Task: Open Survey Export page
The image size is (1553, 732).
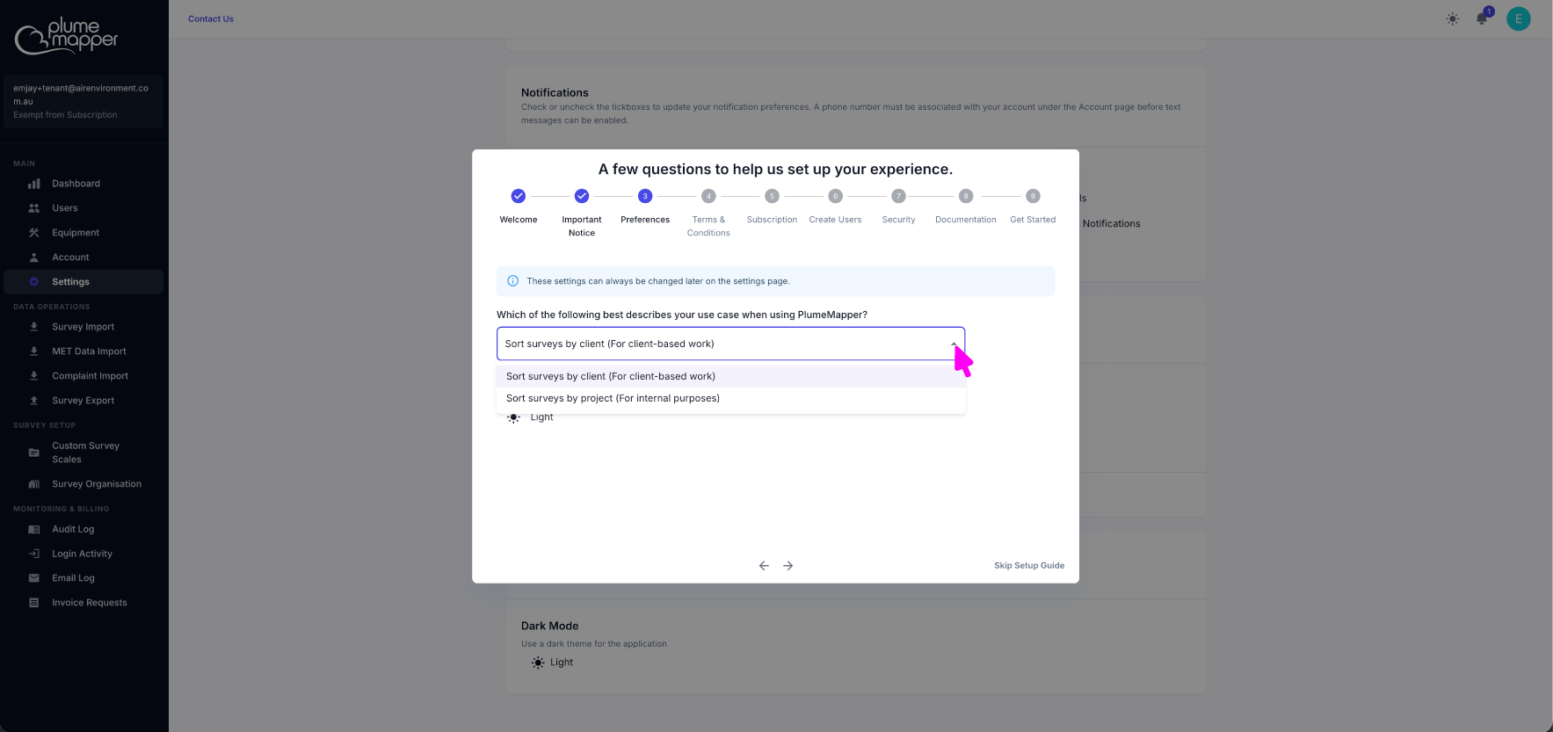Action: [83, 401]
